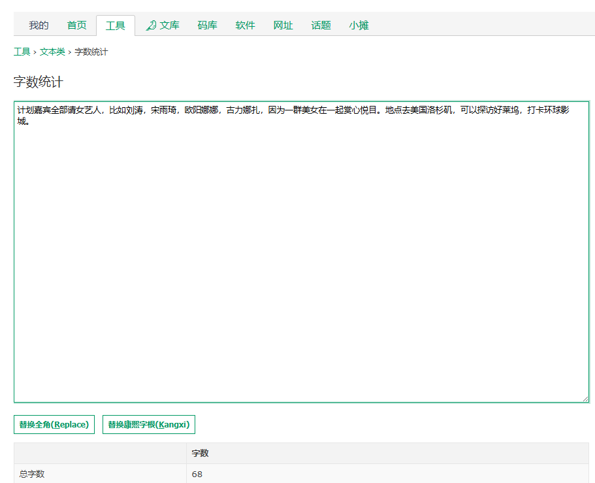Click the 工具 breadcrumb link
595x483 pixels.
[x=22, y=52]
